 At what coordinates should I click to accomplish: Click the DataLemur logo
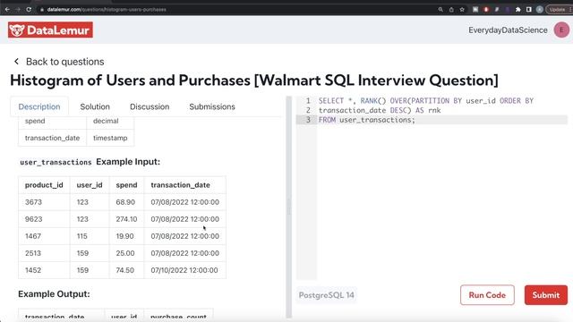pos(50,30)
